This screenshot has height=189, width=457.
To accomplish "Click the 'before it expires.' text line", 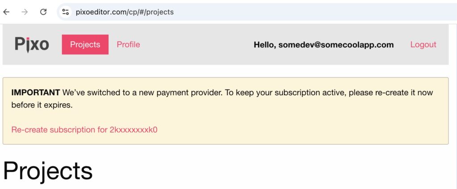I will tap(42, 105).
